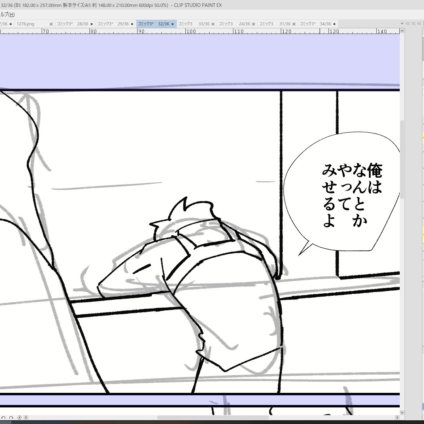Image resolution: width=424 pixels, height=424 pixels.
Task: Click the speech balloon tail
Action: click(305, 248)
